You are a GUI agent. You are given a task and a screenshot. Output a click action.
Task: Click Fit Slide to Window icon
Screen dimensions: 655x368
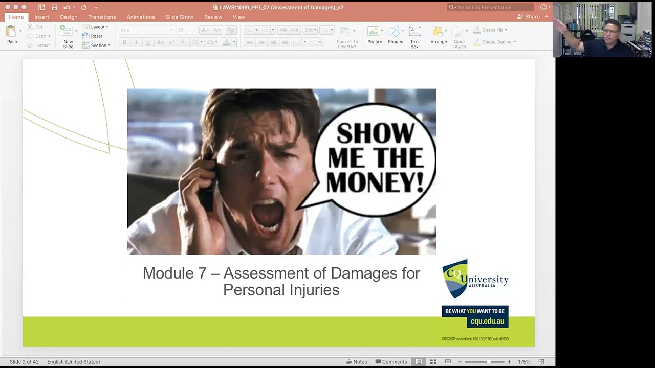[x=541, y=362]
